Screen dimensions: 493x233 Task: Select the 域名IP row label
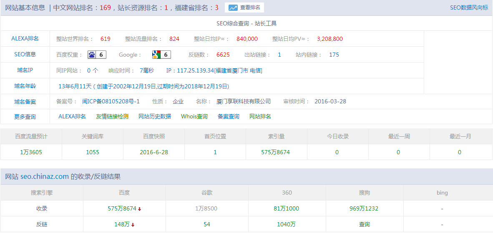[25, 70]
